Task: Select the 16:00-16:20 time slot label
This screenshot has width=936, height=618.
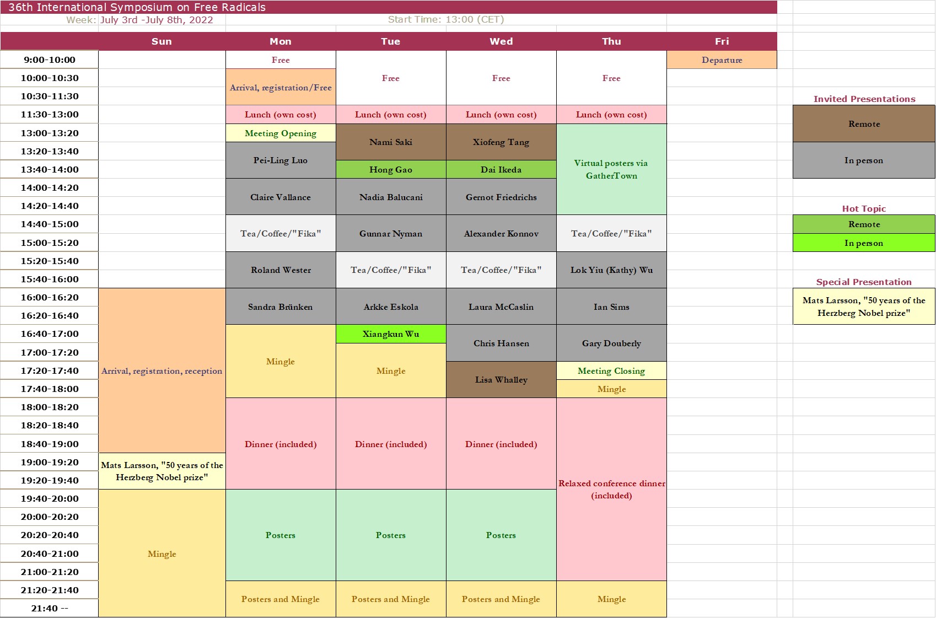Action: (50, 297)
